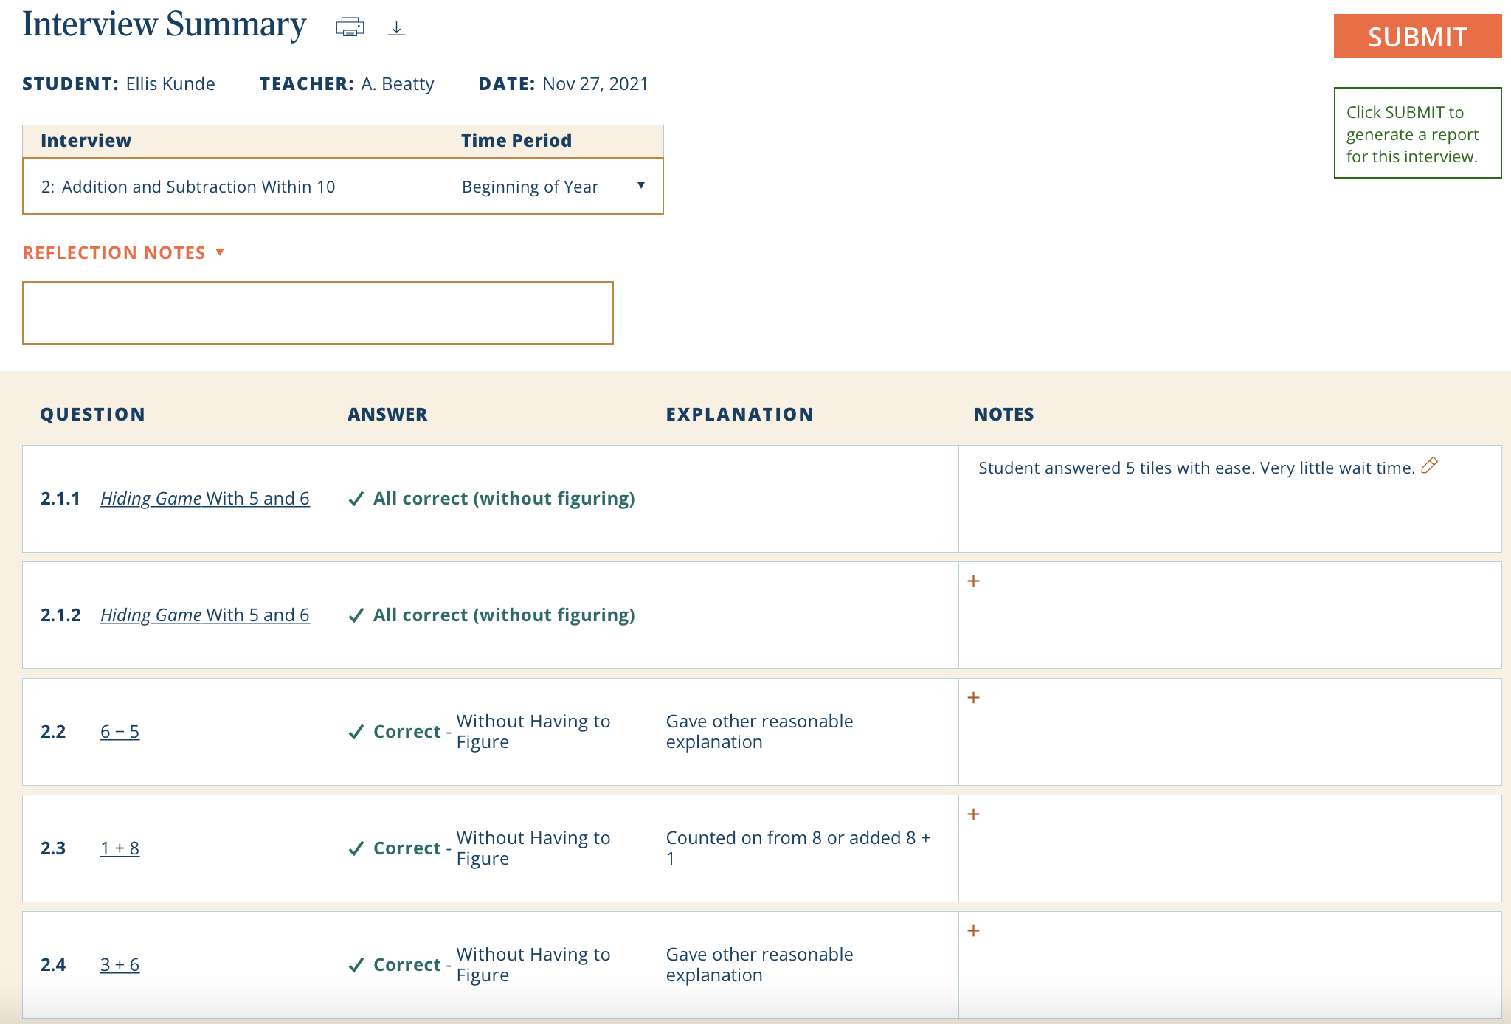View details for question 6 − 5

[x=120, y=731]
